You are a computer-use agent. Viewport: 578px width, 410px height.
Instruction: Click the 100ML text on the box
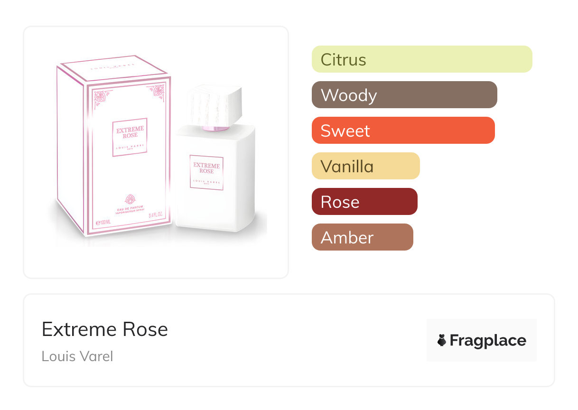click(x=103, y=222)
